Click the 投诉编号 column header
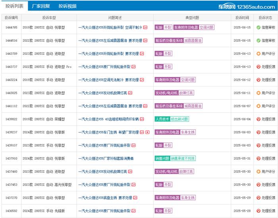Screen dimensions: 278x218 coord(12,18)
